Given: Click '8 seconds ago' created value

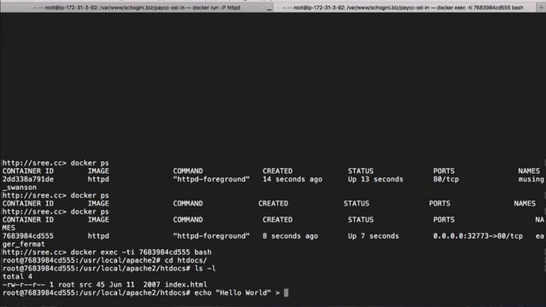Looking at the screenshot, I should [290, 236].
